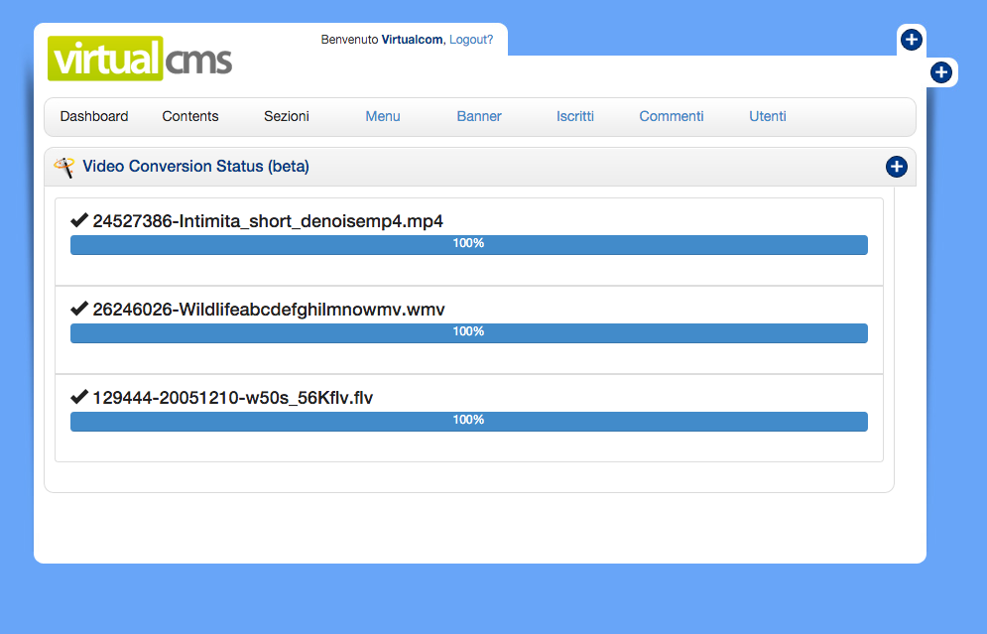
Task: Click the virtualcms logo
Action: [x=140, y=59]
